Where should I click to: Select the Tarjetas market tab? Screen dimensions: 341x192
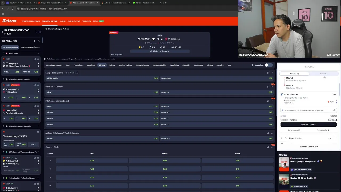click(112, 65)
